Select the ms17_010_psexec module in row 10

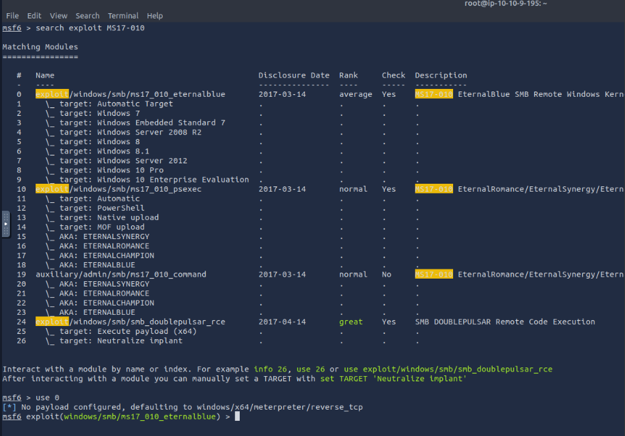point(119,189)
